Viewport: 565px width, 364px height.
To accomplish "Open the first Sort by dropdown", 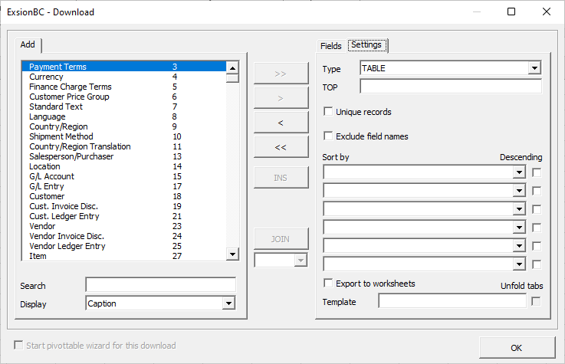I will pos(519,172).
